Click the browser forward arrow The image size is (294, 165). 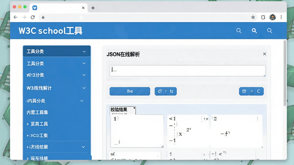pyautogui.click(x=24, y=17)
